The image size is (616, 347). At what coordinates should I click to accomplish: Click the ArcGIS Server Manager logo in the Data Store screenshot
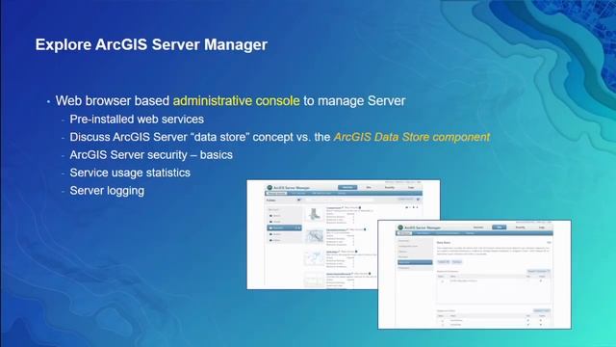point(400,227)
